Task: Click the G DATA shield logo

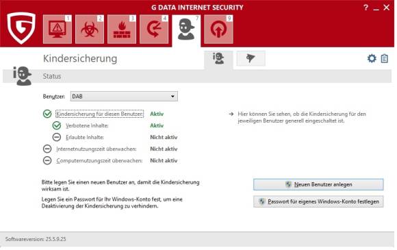Action: 21,28
